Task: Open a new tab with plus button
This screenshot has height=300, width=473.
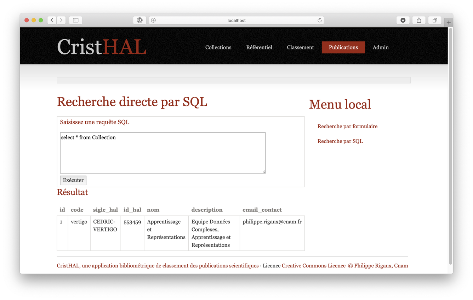Action: pyautogui.click(x=449, y=22)
